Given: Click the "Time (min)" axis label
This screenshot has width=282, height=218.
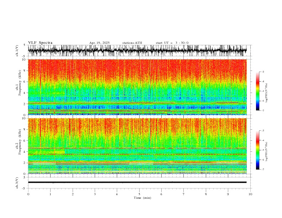Looking at the screenshot, I should 142,198.
